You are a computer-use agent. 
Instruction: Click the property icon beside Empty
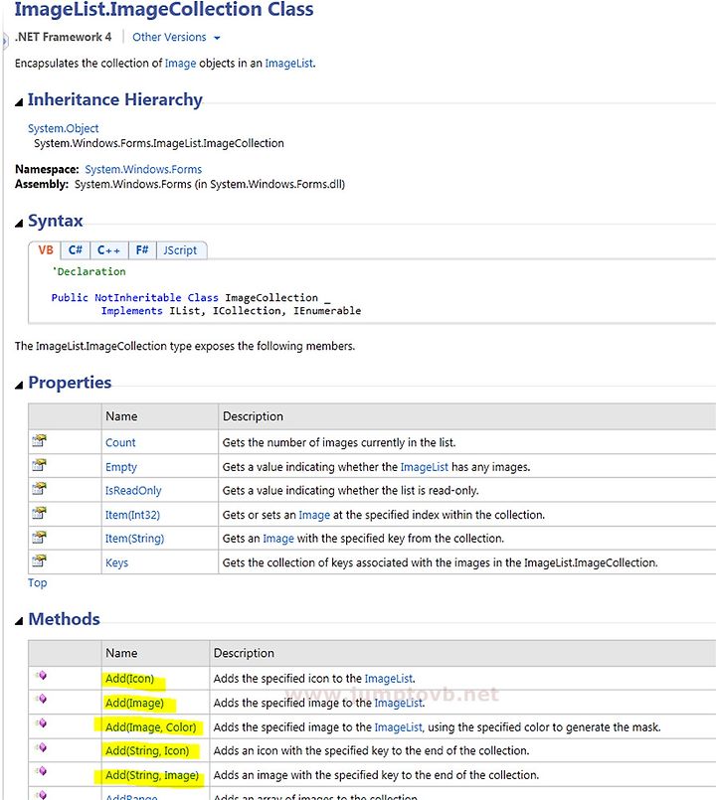40,465
